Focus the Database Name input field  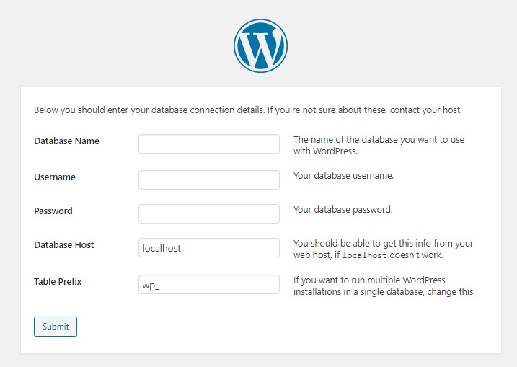coord(209,143)
